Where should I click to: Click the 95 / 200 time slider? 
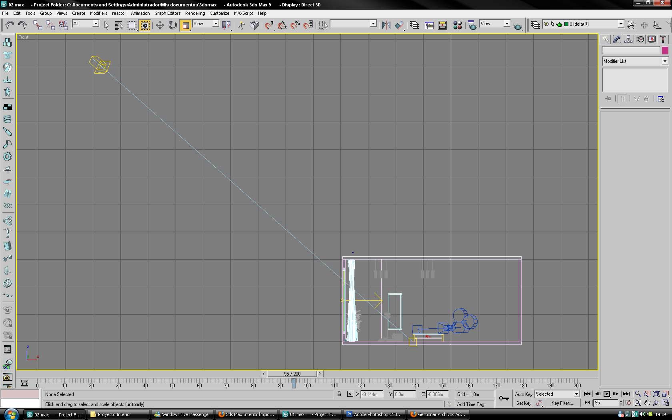click(x=292, y=374)
